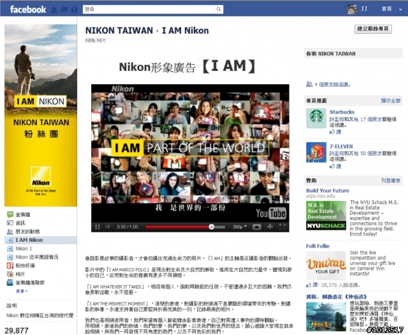Click the 建立粉絲專頁 create page button
Viewport: 408px width, 335px height.
[x=373, y=29]
